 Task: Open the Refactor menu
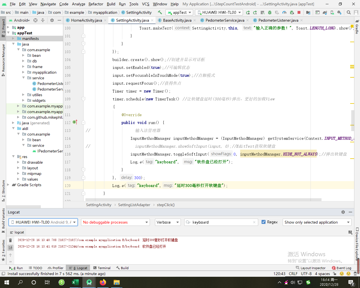(96, 4)
